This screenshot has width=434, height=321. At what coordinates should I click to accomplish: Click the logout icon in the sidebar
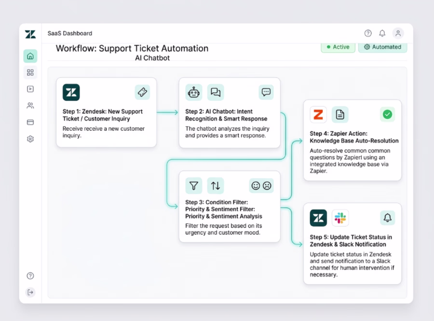30,292
